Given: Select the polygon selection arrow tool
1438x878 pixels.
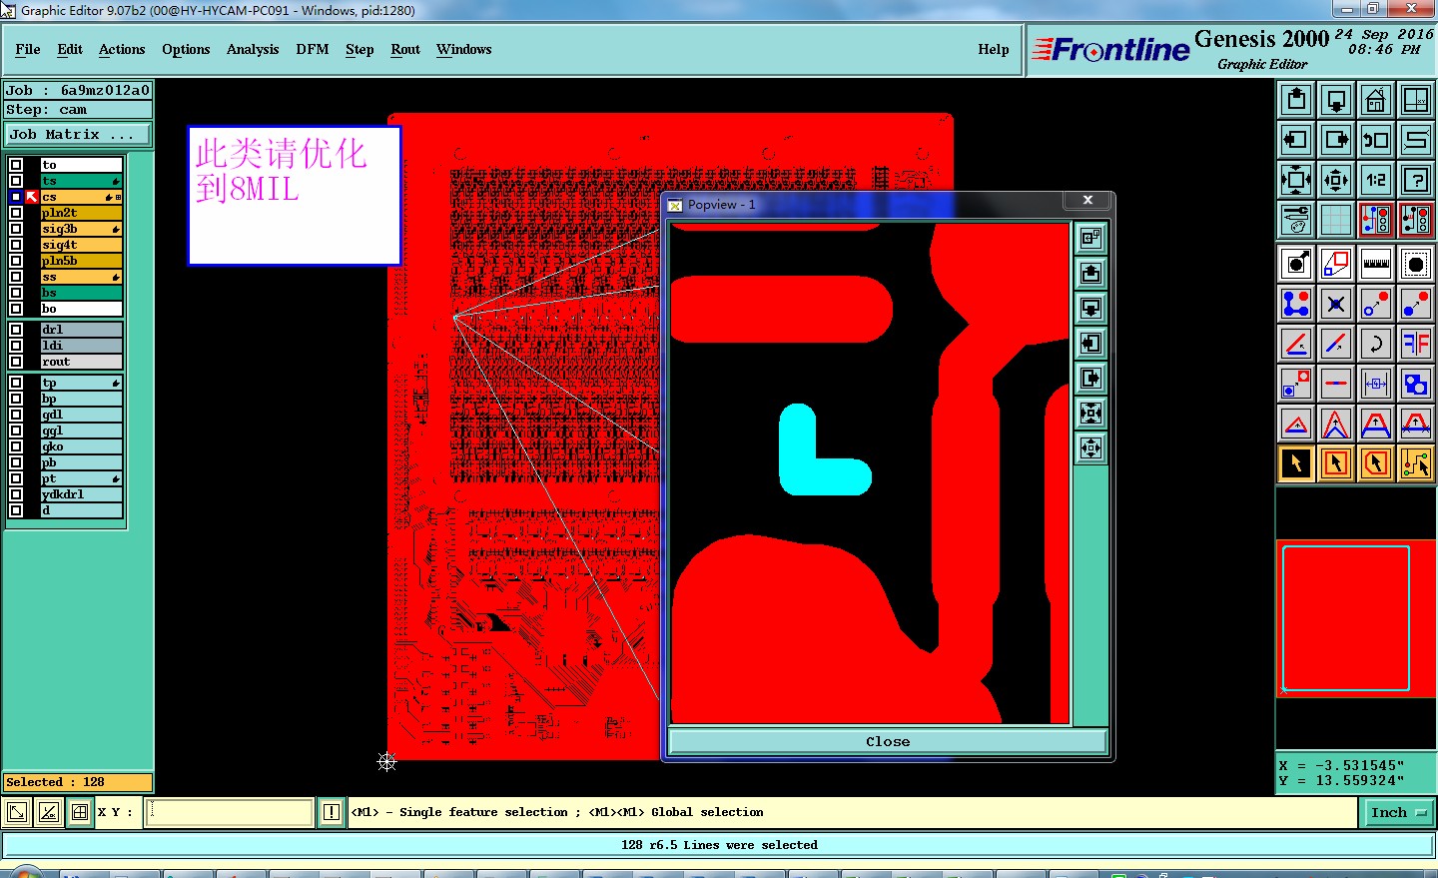Looking at the screenshot, I should point(1376,463).
